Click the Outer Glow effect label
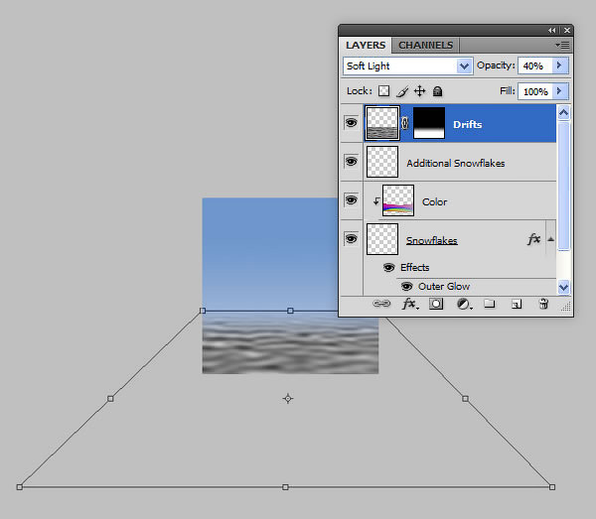Image resolution: width=596 pixels, height=519 pixels. (x=444, y=287)
